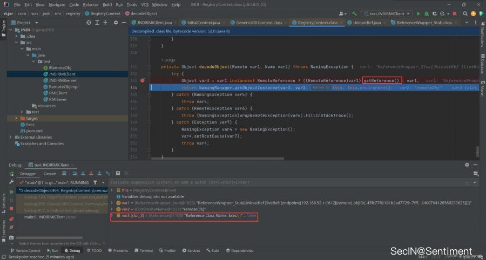Click Step Over in the debugger toolbar
The image size is (486, 260).
[x=74, y=174]
